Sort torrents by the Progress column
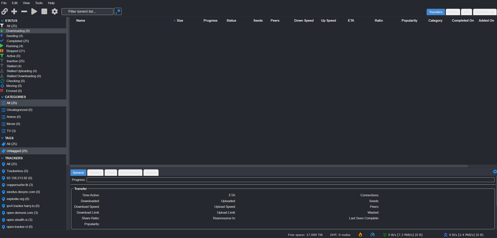The height and width of the screenshot is (238, 497). pyautogui.click(x=210, y=20)
